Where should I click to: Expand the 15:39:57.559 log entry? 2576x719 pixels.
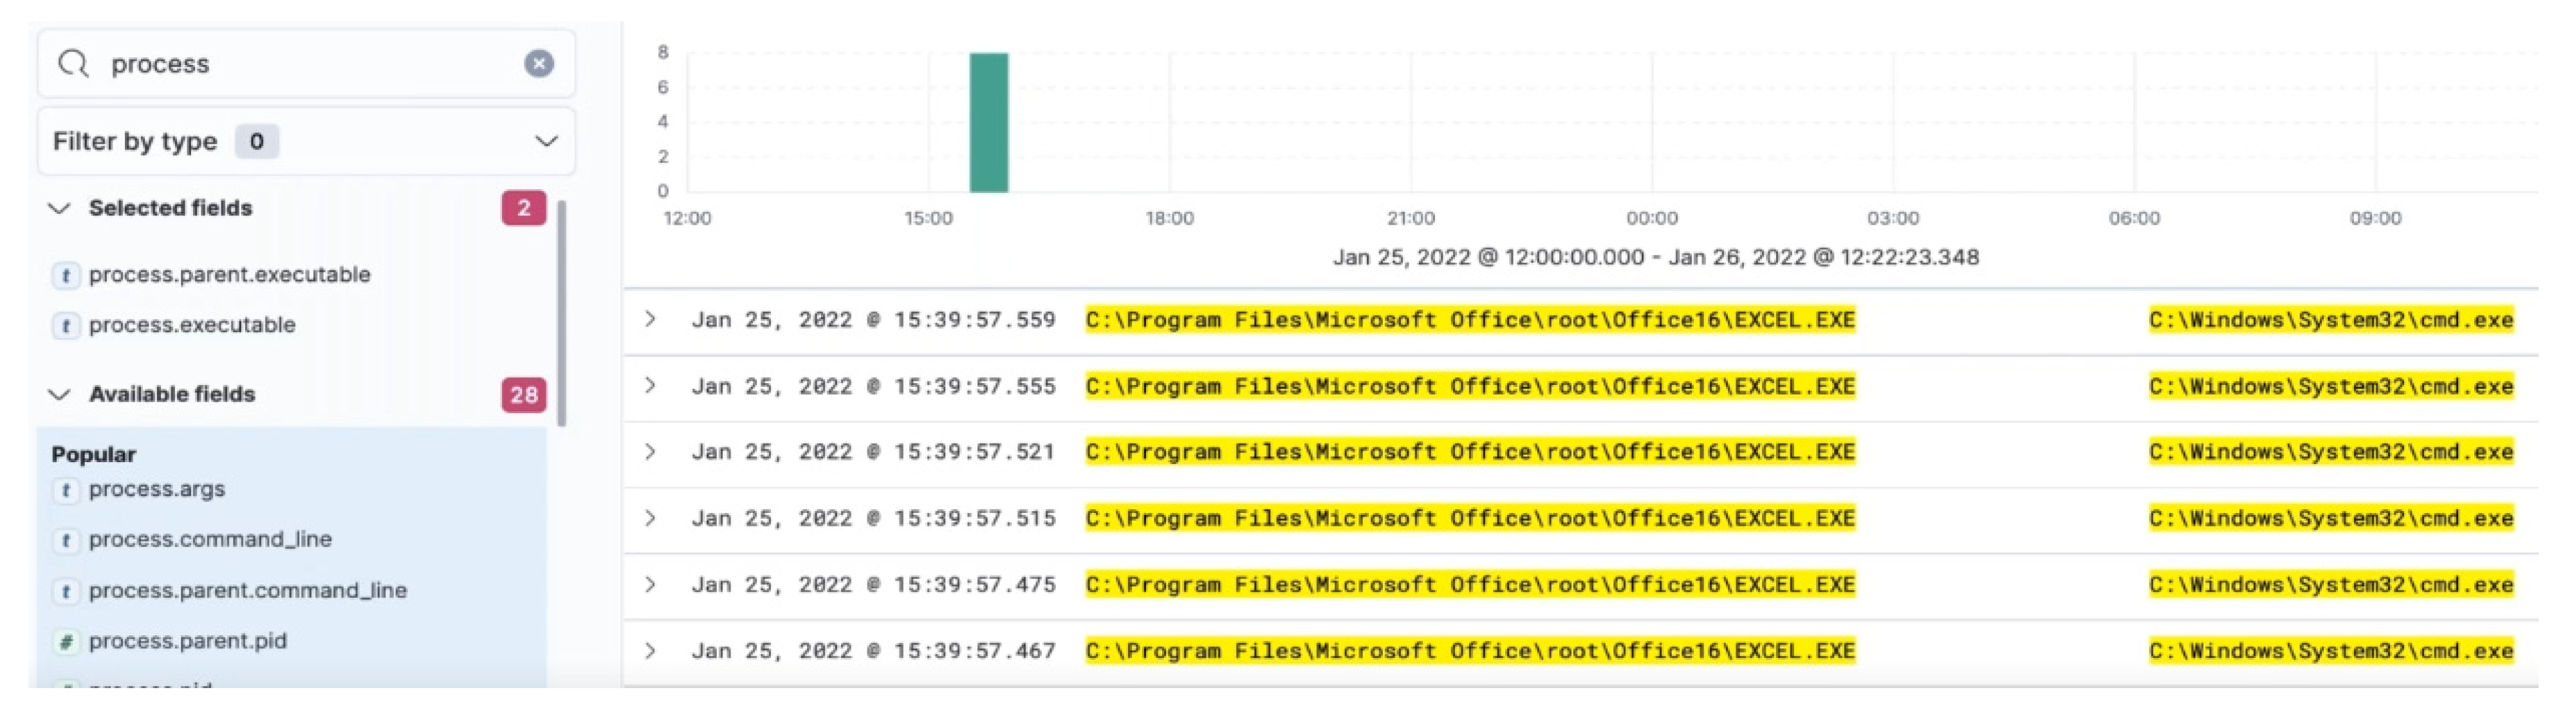[650, 319]
